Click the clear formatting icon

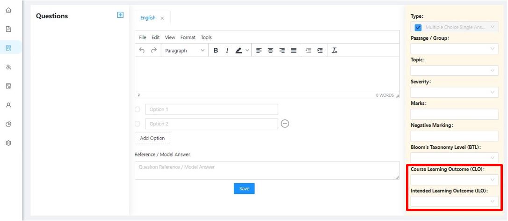click(x=334, y=50)
